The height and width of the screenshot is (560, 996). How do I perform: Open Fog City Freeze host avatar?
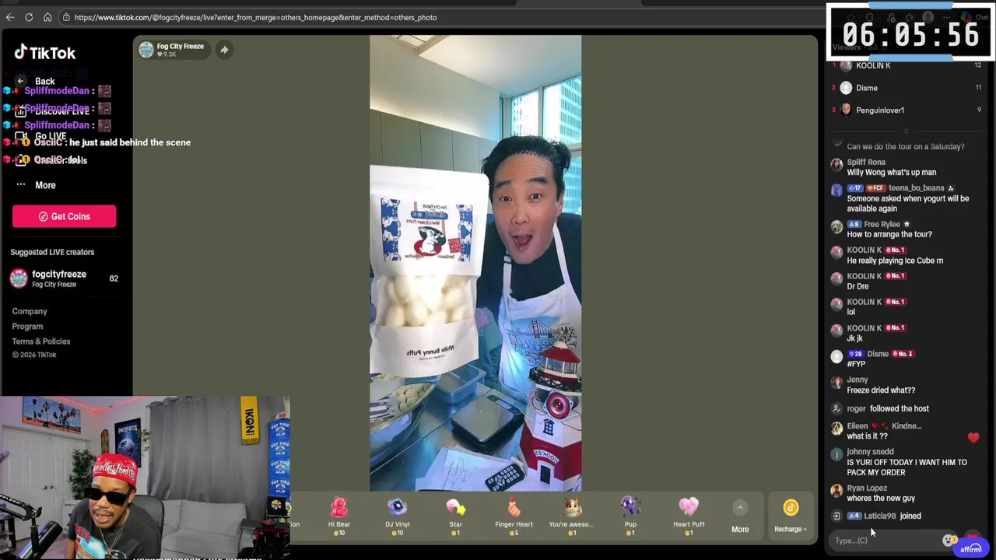pos(146,50)
